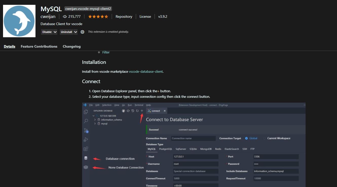Image resolution: width=337 pixels, height=187 pixels.
Task: Click the ConnectTimeout field showing 5000
Action: (x=195, y=178)
